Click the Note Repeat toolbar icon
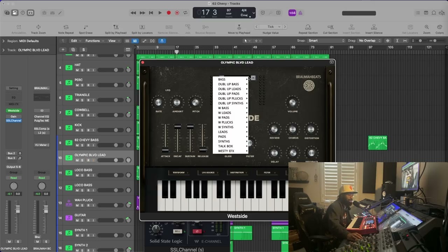 click(66, 27)
